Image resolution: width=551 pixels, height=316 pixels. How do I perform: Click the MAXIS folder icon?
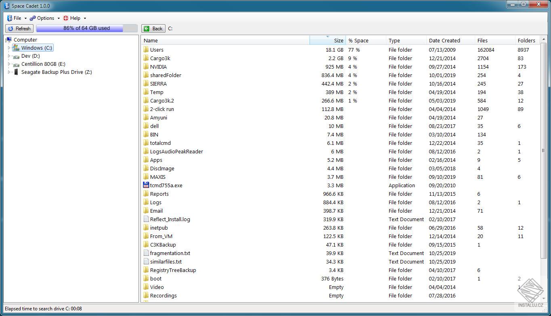point(146,177)
